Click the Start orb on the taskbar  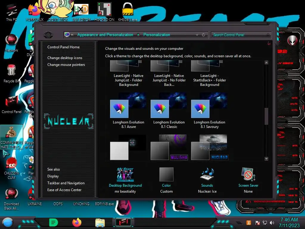8,223
